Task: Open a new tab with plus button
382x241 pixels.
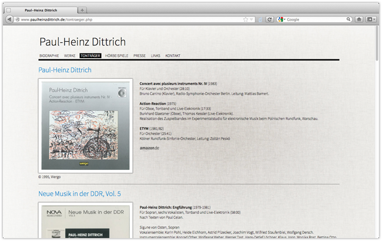Action: [x=82, y=10]
